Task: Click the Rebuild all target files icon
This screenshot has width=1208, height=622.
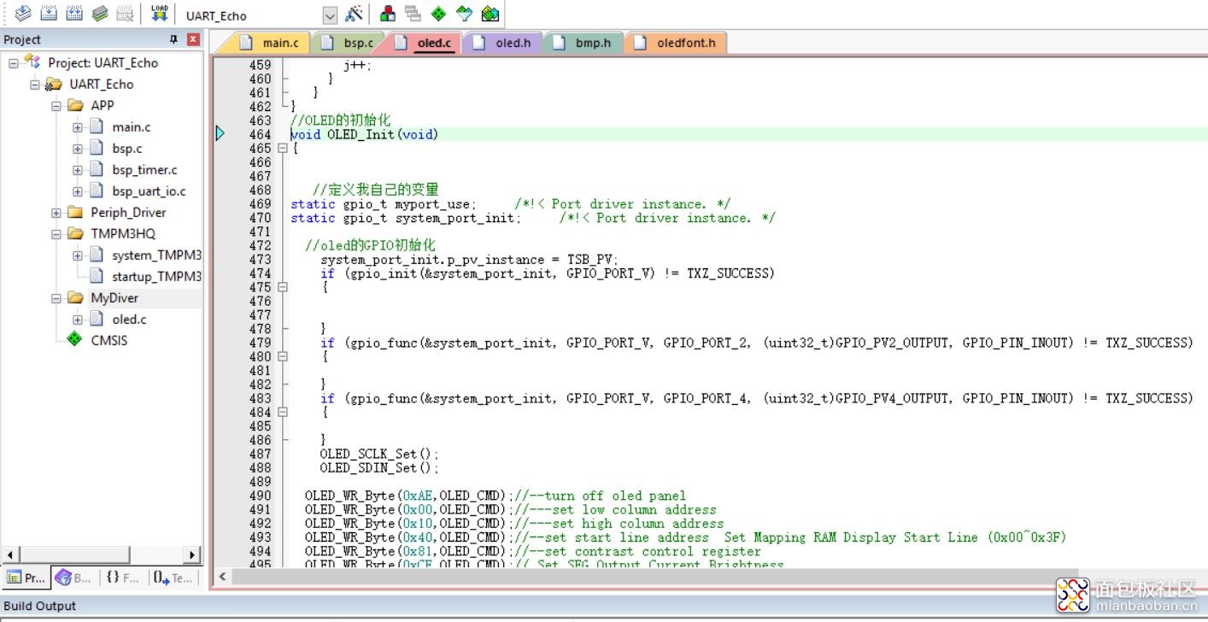Action: [x=74, y=14]
